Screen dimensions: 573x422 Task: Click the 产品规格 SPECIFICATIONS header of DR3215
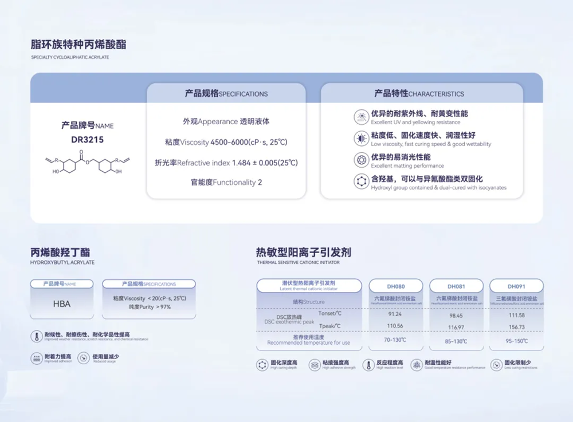click(x=226, y=93)
